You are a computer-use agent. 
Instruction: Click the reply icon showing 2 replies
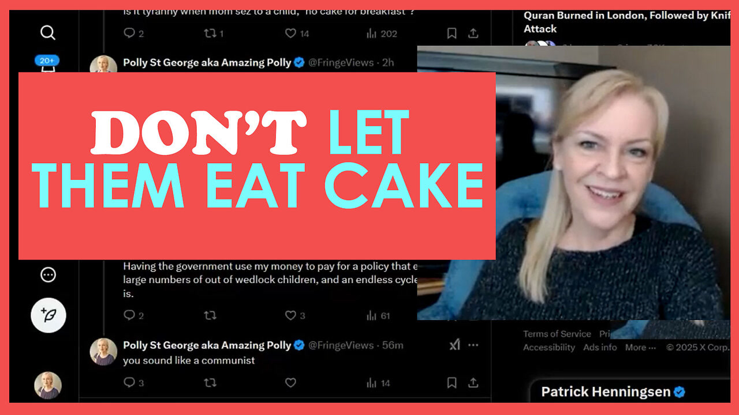pos(128,33)
